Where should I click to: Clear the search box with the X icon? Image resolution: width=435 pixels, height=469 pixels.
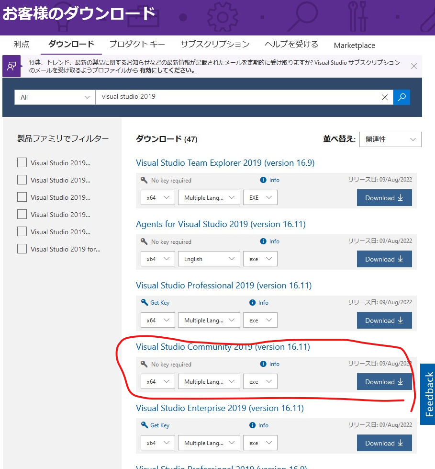click(x=385, y=97)
